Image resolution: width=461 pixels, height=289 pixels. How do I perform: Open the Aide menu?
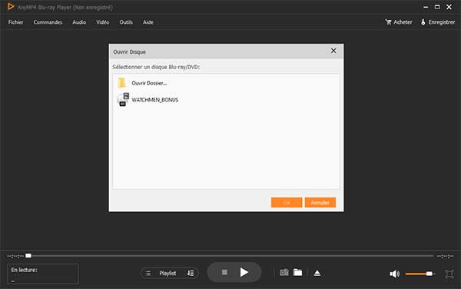148,22
